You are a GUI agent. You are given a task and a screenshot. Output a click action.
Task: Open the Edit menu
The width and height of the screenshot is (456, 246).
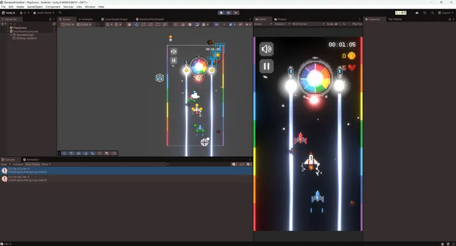click(x=10, y=7)
